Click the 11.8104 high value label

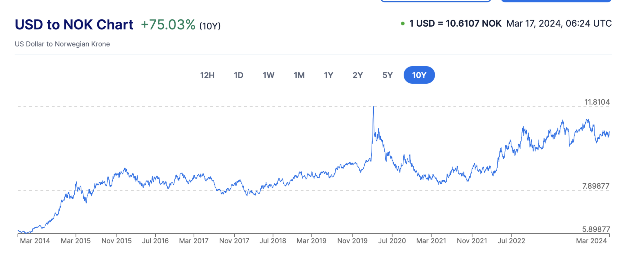(597, 102)
